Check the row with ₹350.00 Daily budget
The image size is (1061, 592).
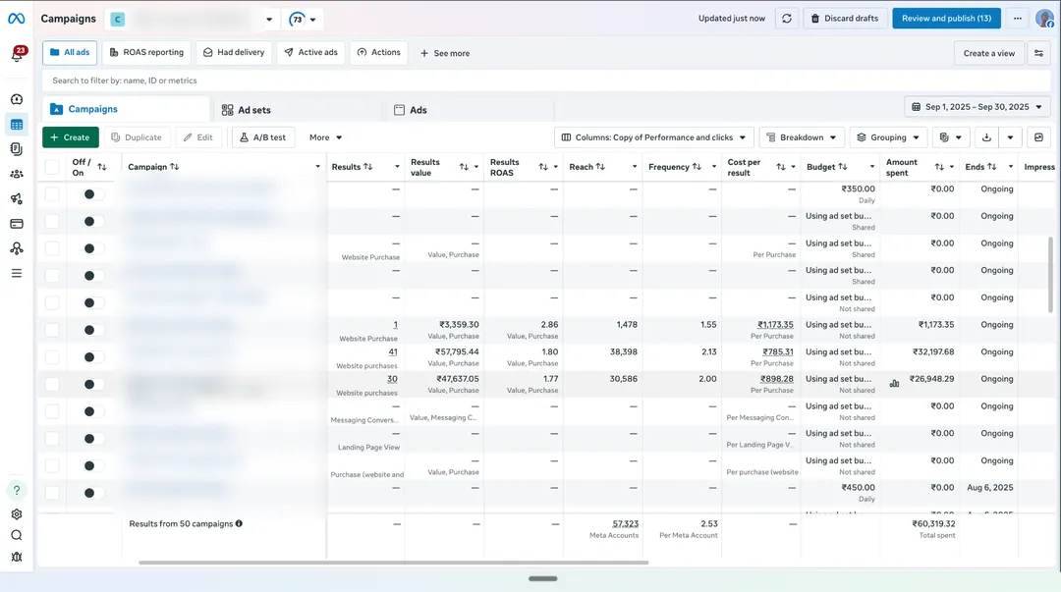coord(52,194)
